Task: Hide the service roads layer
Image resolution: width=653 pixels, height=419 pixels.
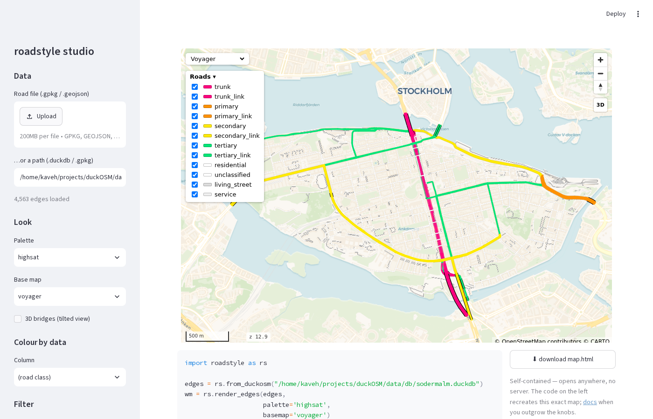Action: (x=195, y=195)
